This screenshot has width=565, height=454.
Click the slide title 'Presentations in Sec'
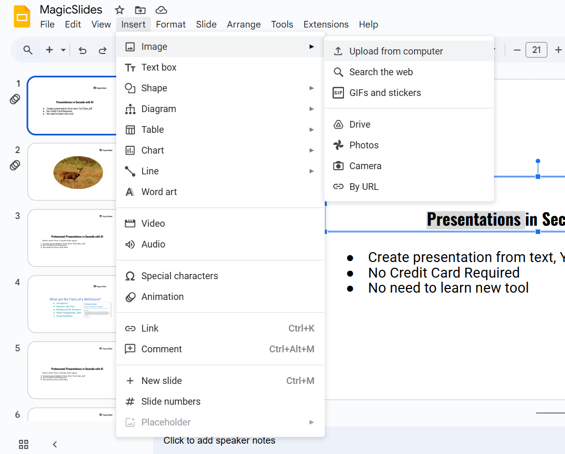tap(496, 219)
